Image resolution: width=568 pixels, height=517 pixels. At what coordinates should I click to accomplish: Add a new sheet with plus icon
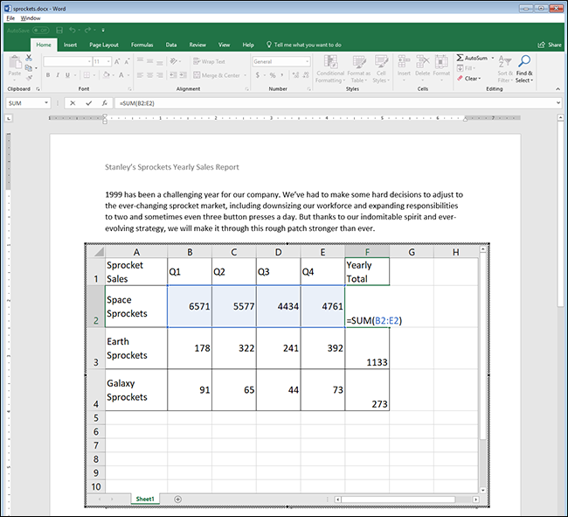pos(177,499)
